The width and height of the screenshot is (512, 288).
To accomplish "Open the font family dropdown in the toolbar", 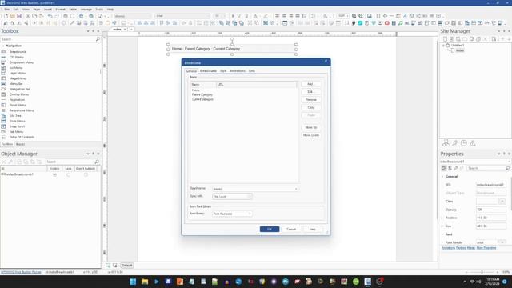I will pyautogui.click(x=182, y=16).
